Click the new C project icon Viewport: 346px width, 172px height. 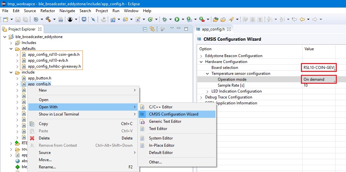pos(113,19)
